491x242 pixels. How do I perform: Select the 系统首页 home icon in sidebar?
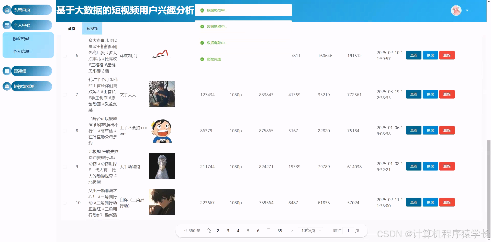6,9
